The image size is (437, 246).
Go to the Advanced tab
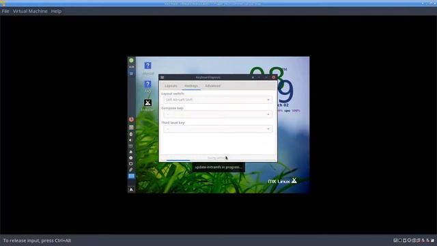click(212, 86)
